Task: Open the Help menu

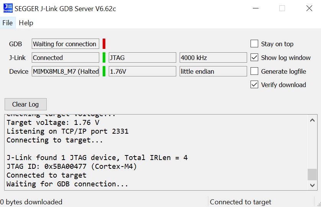Action: (x=26, y=23)
